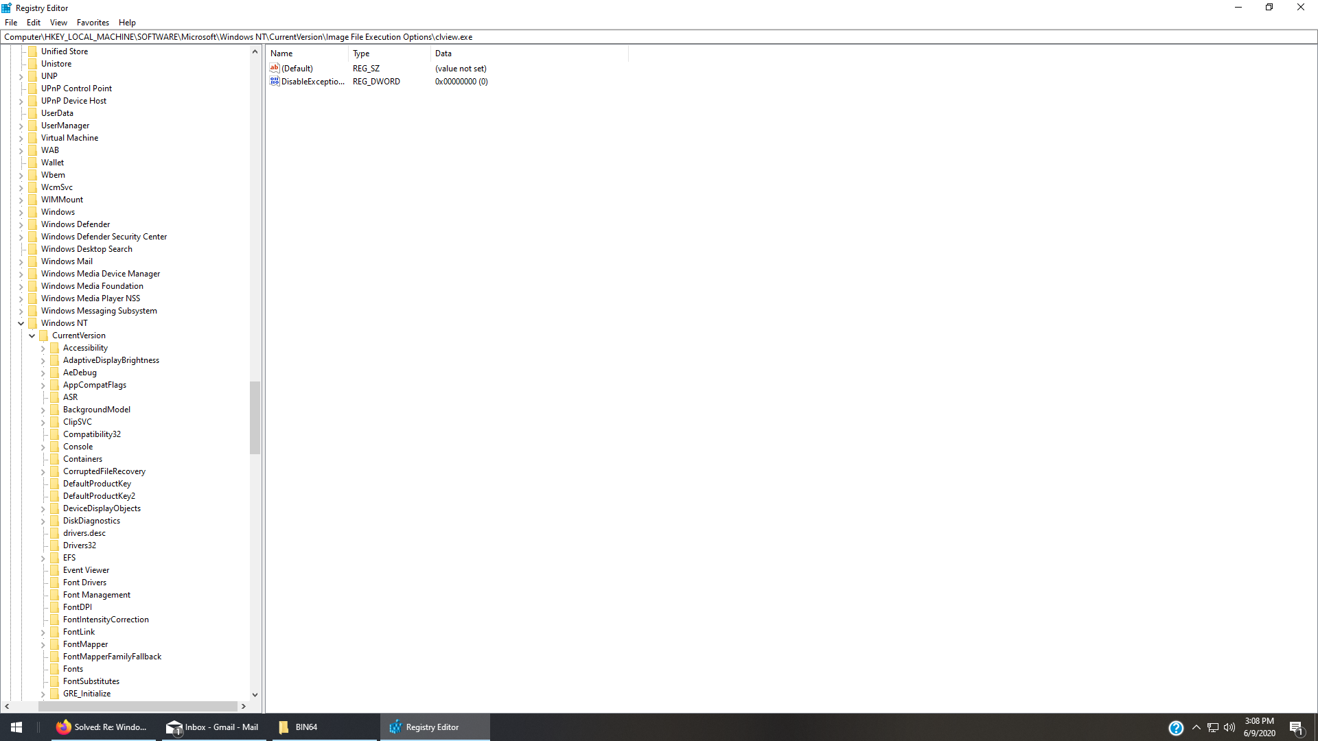Expand the Virtual Machine key
Image resolution: width=1318 pixels, height=741 pixels.
coord(21,138)
